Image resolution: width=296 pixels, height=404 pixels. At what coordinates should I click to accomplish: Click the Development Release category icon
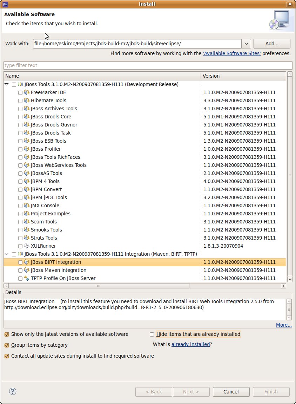coord(20,84)
